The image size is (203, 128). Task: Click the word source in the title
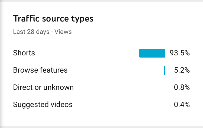pyautogui.click(x=55, y=19)
